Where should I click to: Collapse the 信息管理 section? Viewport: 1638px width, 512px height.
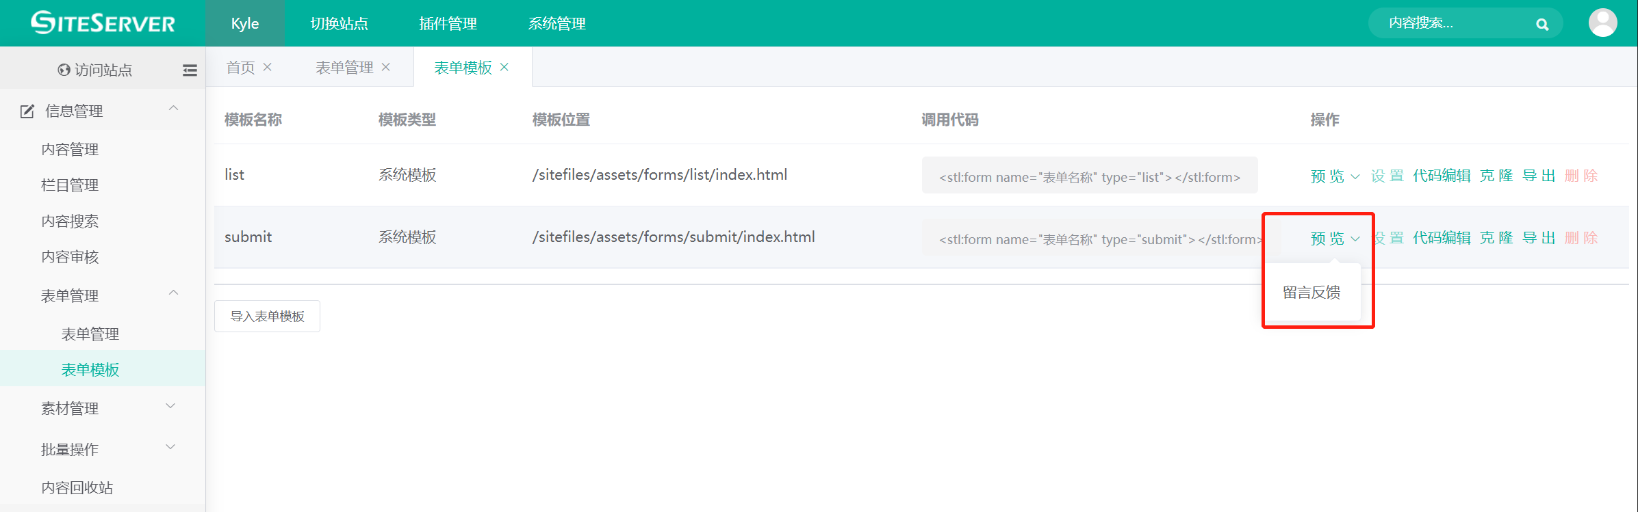(173, 109)
